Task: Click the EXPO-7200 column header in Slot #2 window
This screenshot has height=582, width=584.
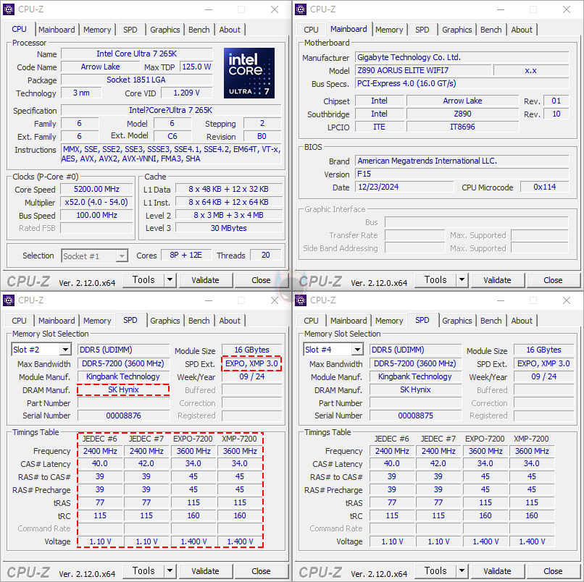Action: [193, 439]
